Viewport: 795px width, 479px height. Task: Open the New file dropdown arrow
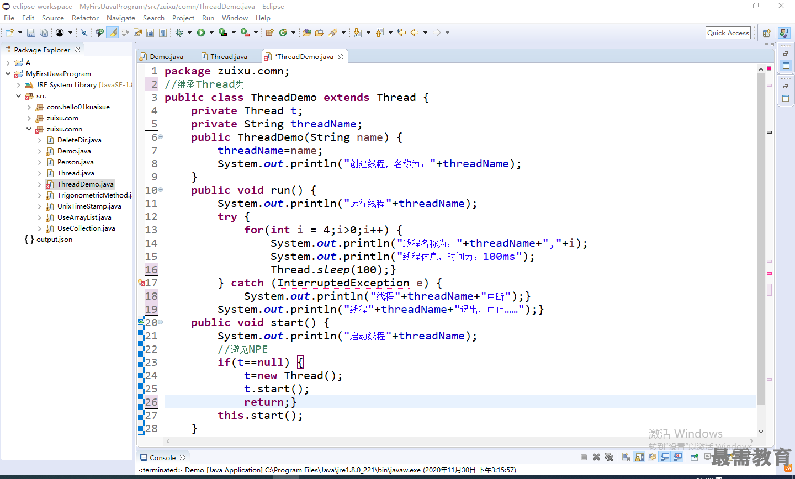click(20, 33)
